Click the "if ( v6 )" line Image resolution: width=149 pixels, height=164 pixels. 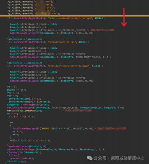(x=13, y=155)
